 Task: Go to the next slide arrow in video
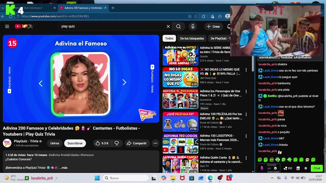point(124,82)
